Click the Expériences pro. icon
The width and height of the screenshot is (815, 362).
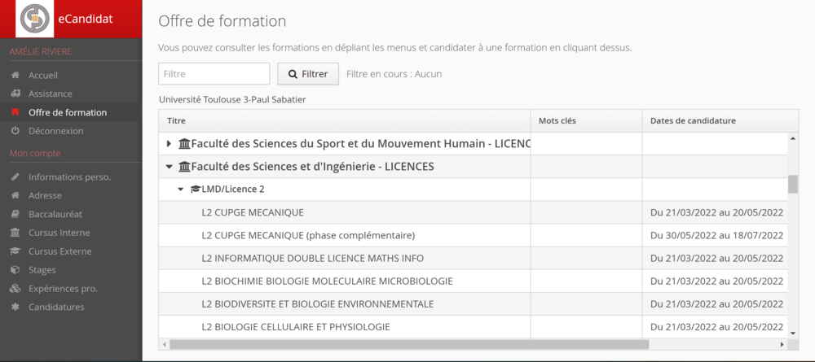click(x=15, y=289)
